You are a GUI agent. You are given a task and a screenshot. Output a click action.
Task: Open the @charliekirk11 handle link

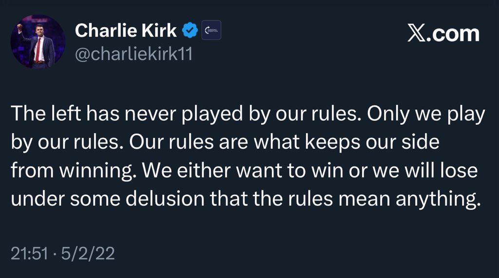click(134, 54)
